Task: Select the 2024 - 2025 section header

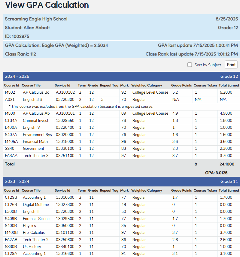Action: point(121,76)
